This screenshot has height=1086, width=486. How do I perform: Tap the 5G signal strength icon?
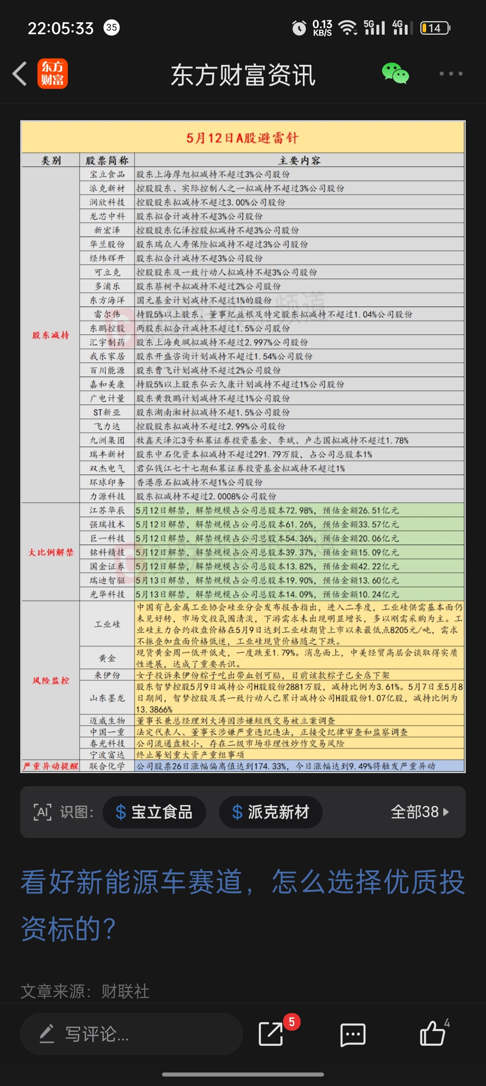click(x=374, y=27)
